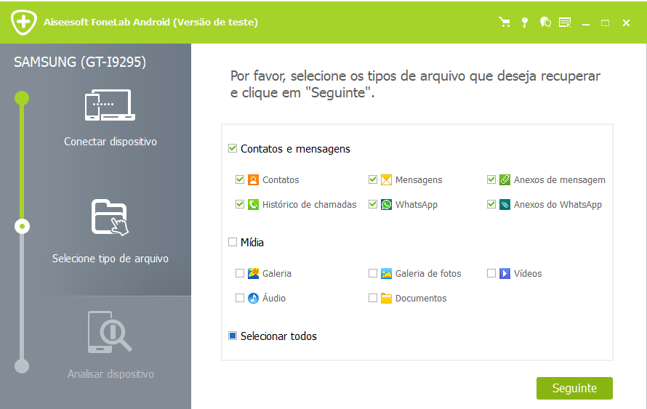Click the Analisar dispositivo magnifier icon
The width and height of the screenshot is (647, 409).
coord(110,331)
